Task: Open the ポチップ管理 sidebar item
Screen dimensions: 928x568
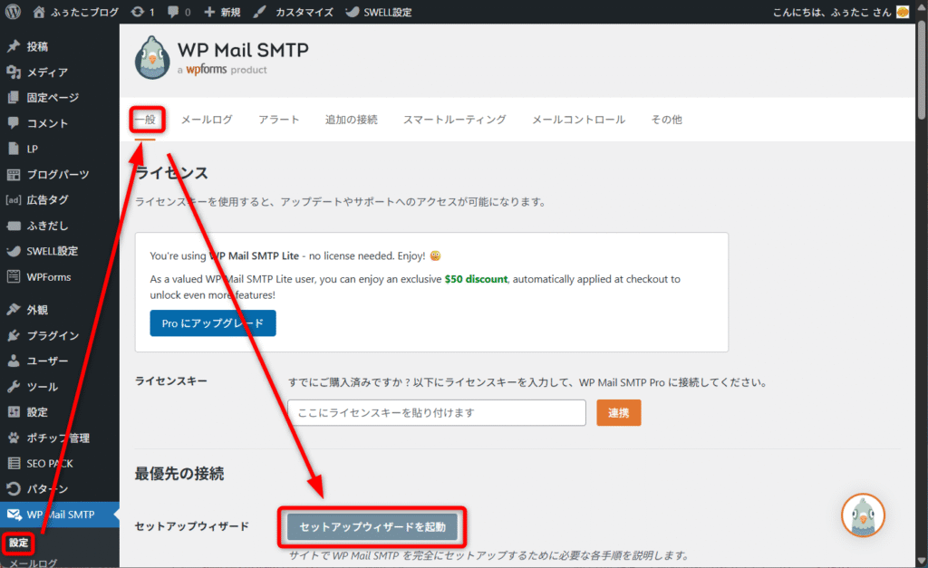Action: tap(57, 438)
